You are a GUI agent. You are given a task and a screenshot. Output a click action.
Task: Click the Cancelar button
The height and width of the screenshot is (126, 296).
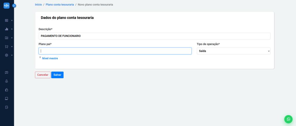pyautogui.click(x=42, y=75)
